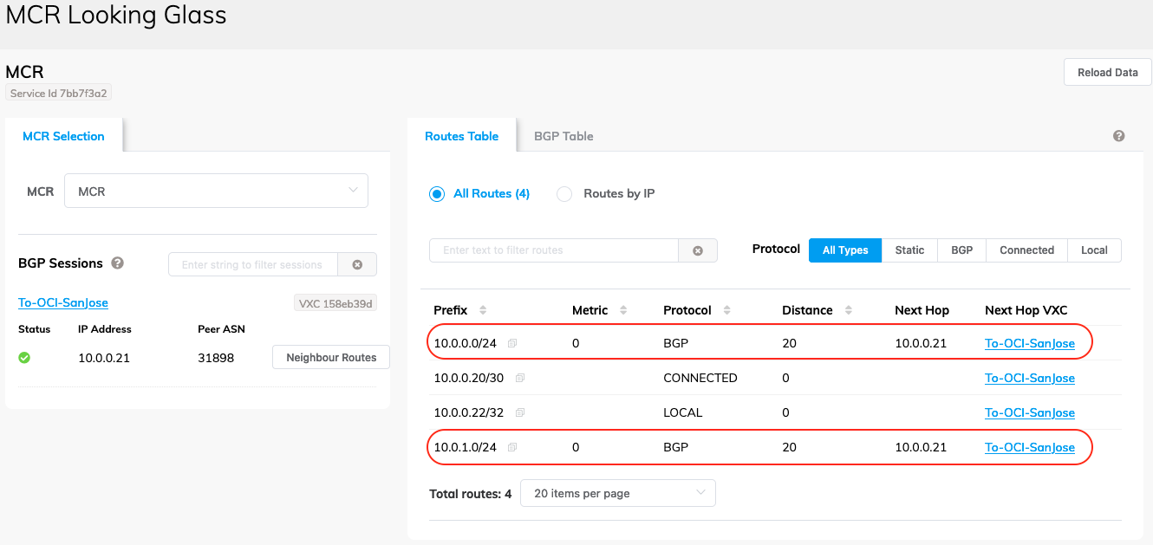Copy the 10.0.1.0/24 prefix
Viewport: 1153px width, 545px height.
tap(512, 448)
